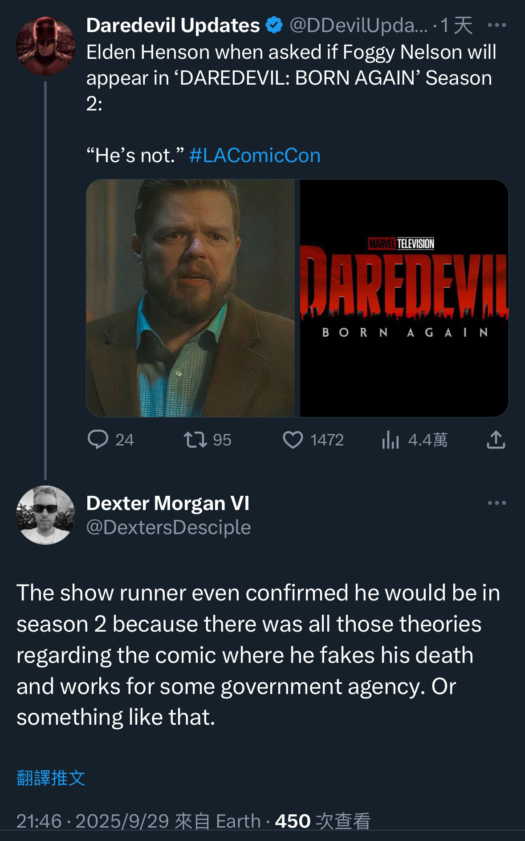Open the Daredevil Born Again logo image

(x=404, y=298)
